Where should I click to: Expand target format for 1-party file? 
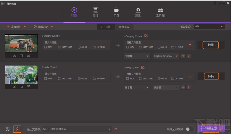[x=190, y=76]
